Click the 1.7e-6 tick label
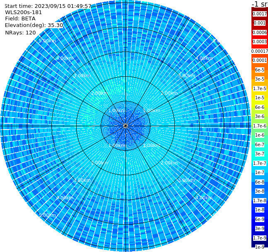Viewport: 268px width, 252px height. point(260,126)
